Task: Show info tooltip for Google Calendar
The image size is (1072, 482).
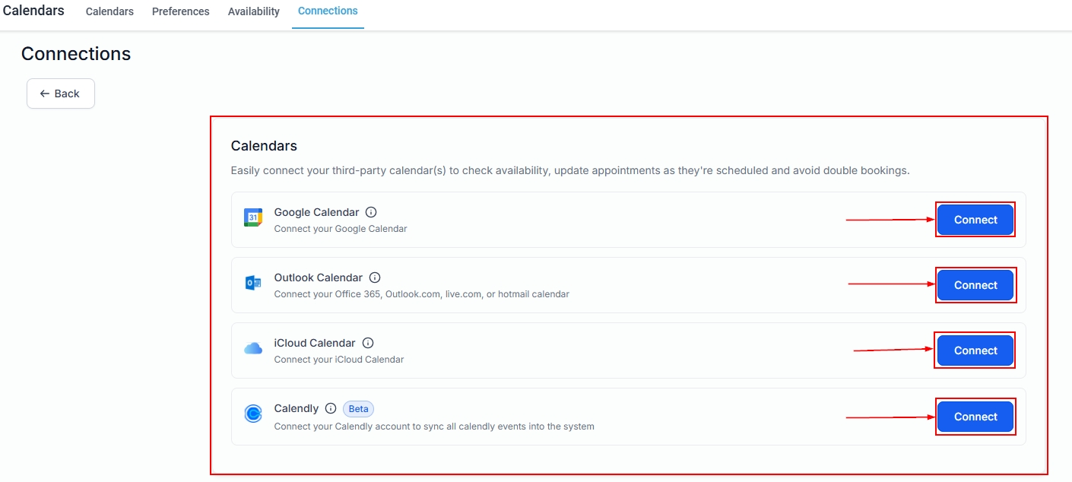Action: (x=371, y=213)
